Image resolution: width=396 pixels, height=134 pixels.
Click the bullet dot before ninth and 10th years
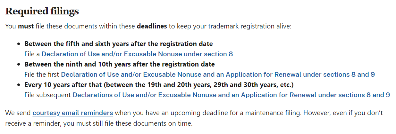click(19, 65)
